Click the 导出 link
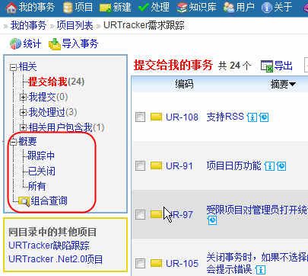 click(x=284, y=66)
